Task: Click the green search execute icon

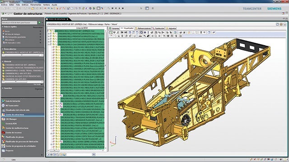Action: pos(39,22)
